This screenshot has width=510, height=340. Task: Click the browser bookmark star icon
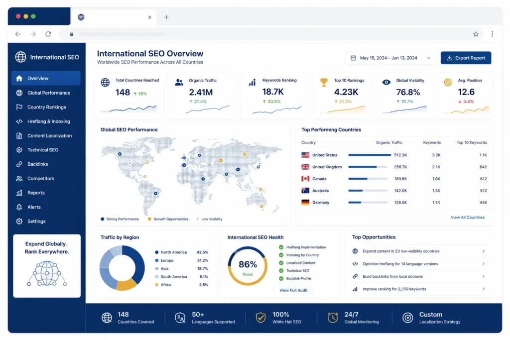(x=476, y=34)
